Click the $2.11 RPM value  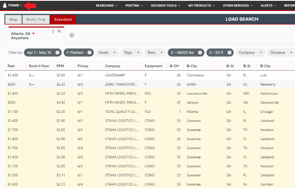61,184
